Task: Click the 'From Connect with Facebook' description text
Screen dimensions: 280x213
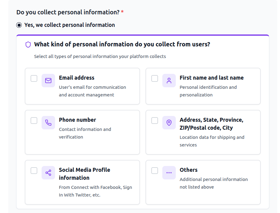Action: (95, 191)
